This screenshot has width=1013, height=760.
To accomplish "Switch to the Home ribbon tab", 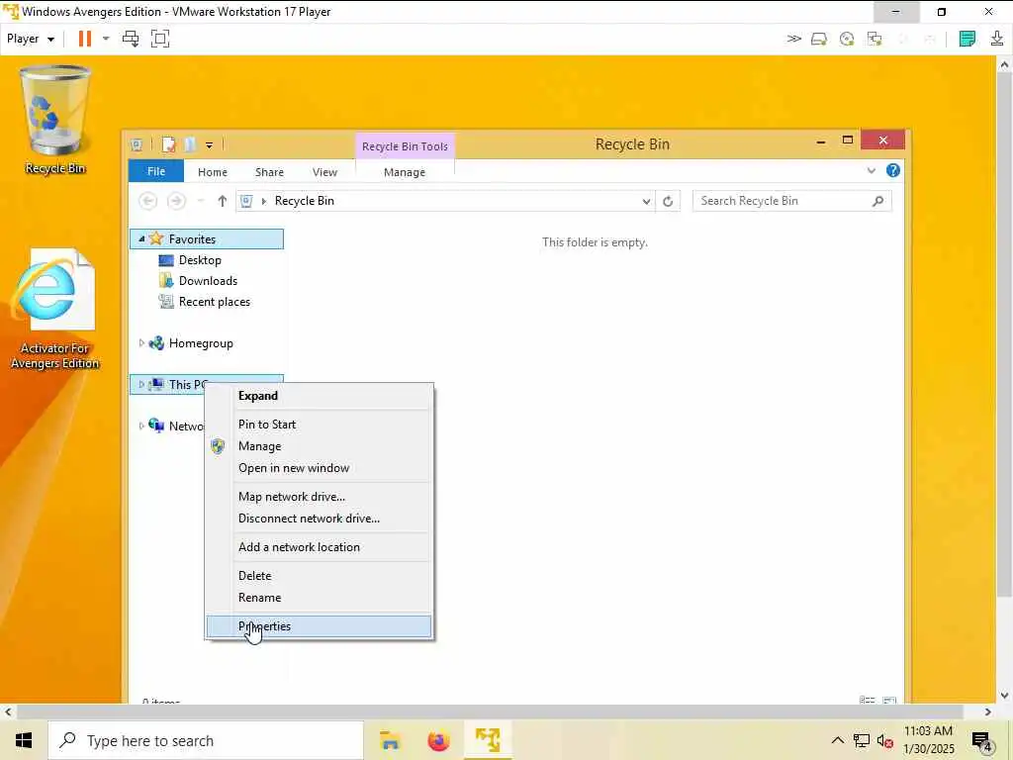I will point(213,172).
